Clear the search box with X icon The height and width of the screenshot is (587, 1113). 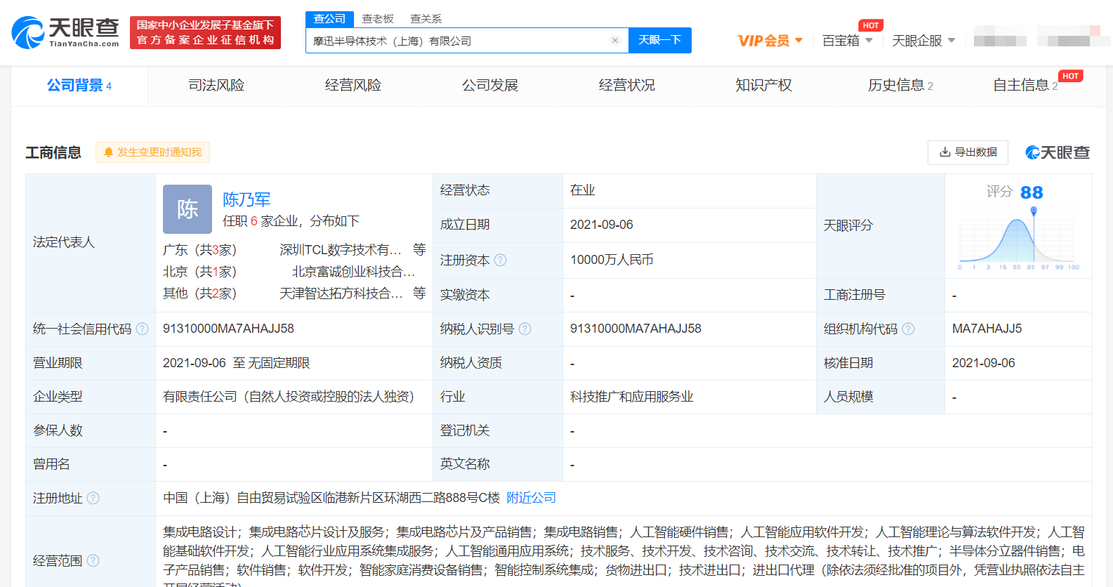point(615,41)
